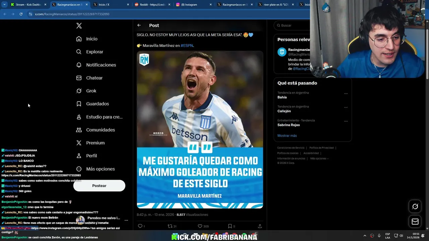Reply to the post via comment icon

click(140, 226)
